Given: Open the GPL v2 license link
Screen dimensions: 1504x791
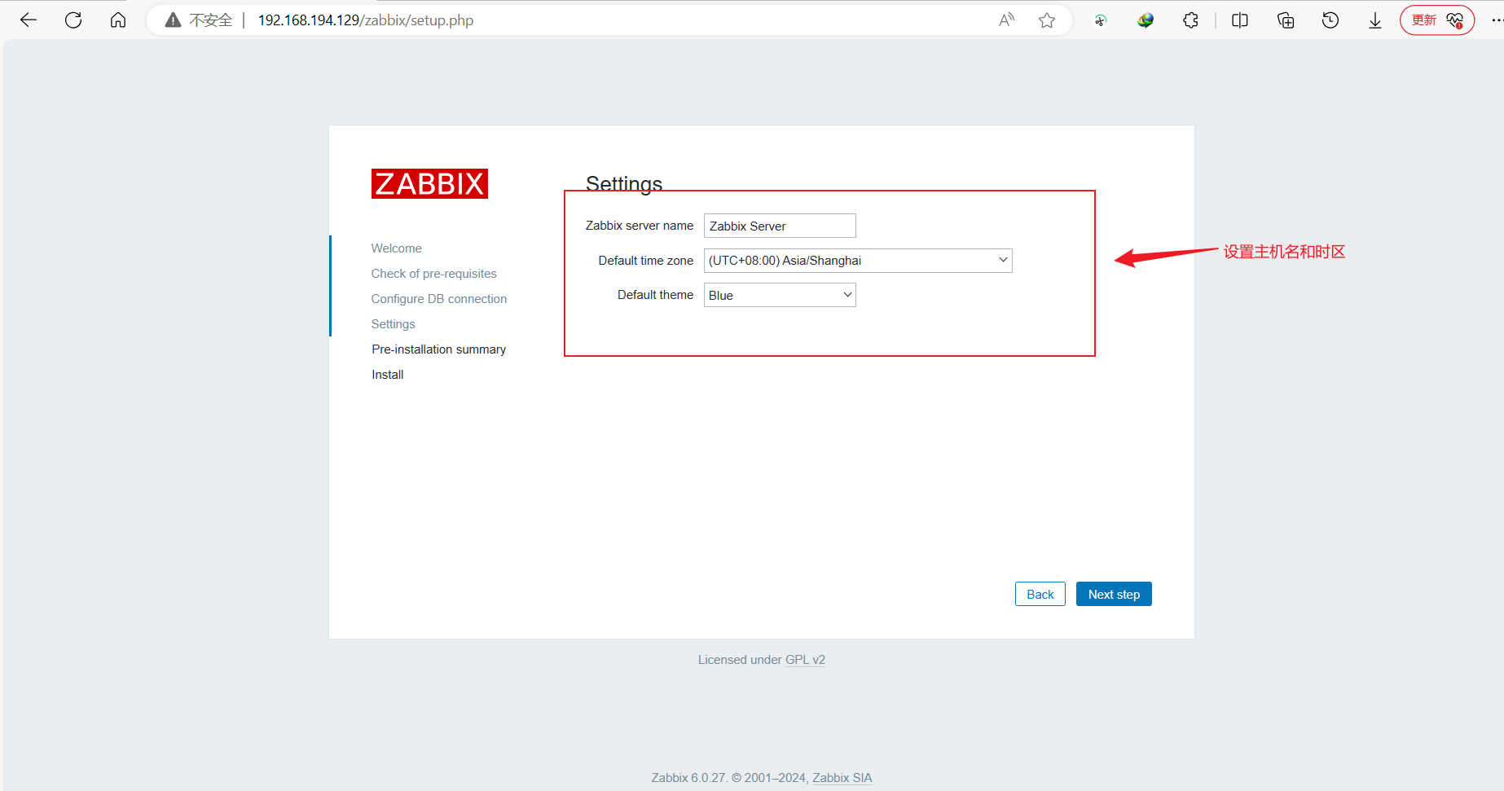Looking at the screenshot, I should tap(805, 660).
